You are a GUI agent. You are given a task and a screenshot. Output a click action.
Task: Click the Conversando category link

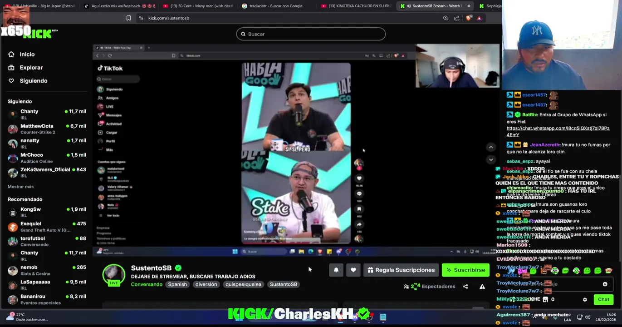tap(147, 284)
